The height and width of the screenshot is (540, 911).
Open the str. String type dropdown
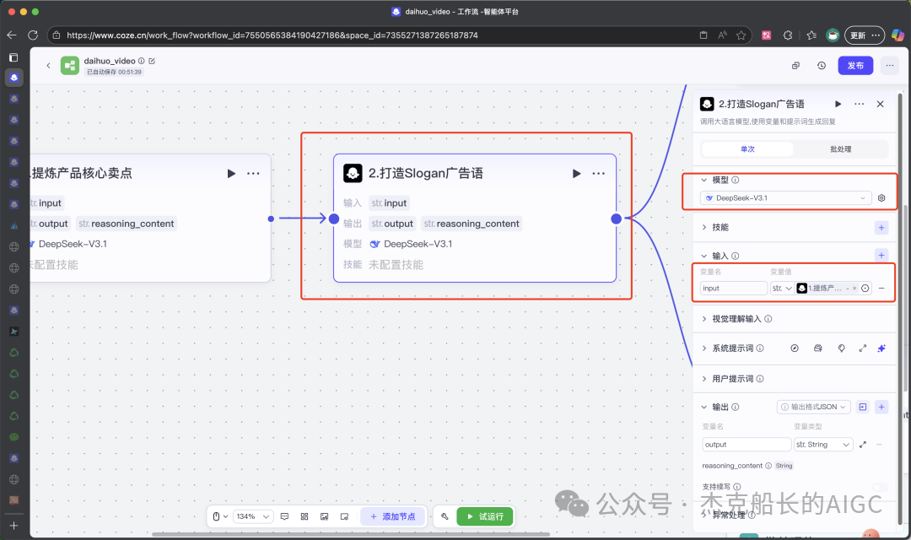[823, 445]
